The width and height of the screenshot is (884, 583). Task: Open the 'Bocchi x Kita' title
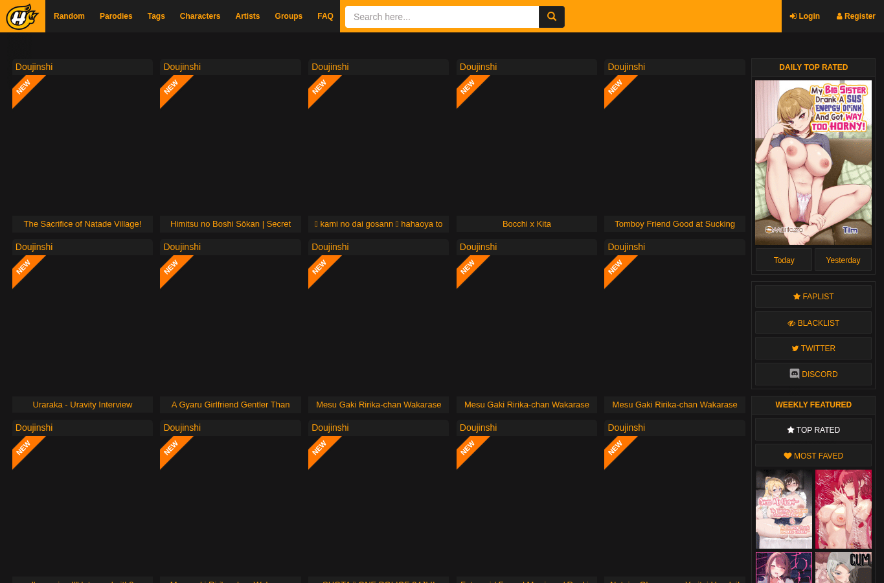tap(527, 224)
